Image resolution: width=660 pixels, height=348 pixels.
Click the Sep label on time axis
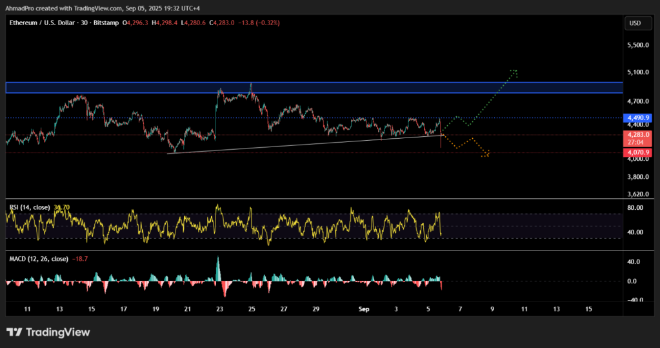[364, 309]
